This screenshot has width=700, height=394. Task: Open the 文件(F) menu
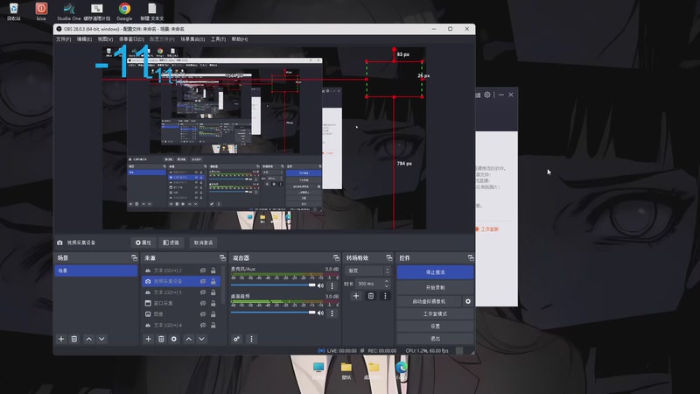[x=63, y=39]
